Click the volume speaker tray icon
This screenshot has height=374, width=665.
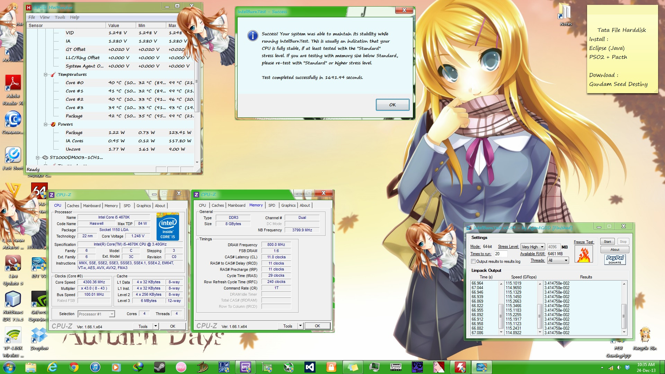point(619,367)
